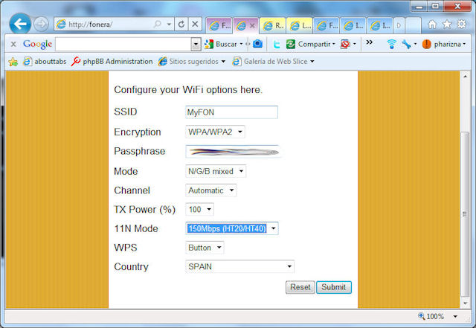The height and width of the screenshot is (328, 476).
Task: Open a new blank tab button
Action: pyautogui.click(x=414, y=25)
